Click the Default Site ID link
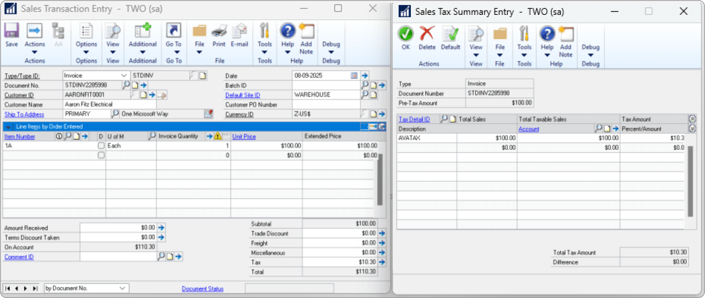Image resolution: width=705 pixels, height=298 pixels. coord(243,95)
